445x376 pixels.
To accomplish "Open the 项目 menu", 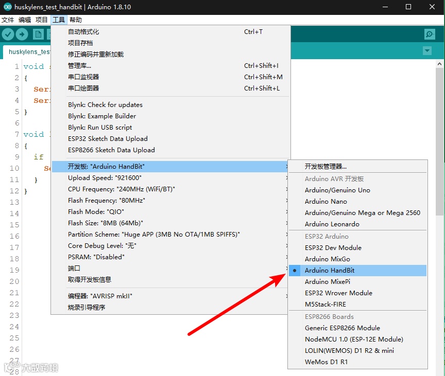I will tap(41, 20).
